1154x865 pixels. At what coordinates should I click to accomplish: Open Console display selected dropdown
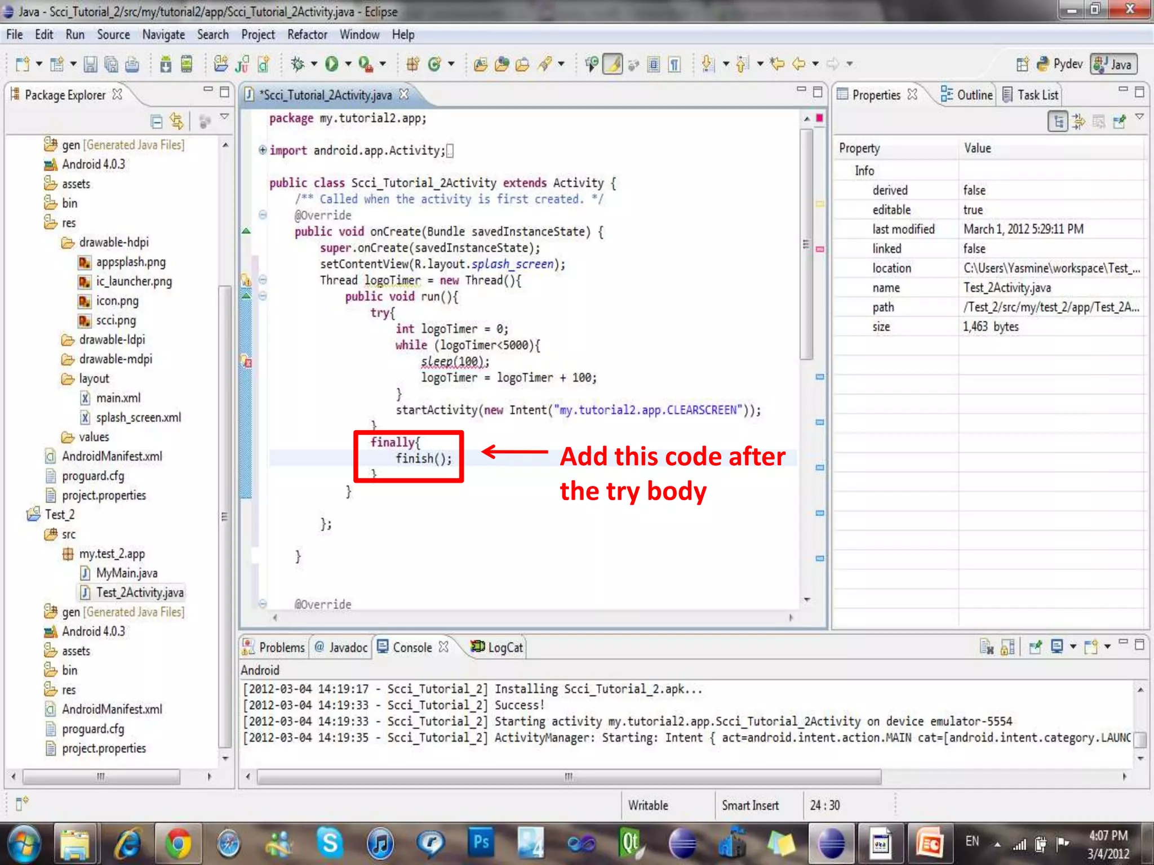[1073, 646]
